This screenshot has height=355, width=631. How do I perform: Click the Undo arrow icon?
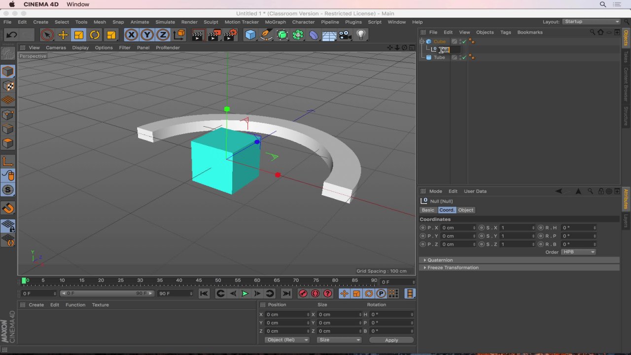12,35
